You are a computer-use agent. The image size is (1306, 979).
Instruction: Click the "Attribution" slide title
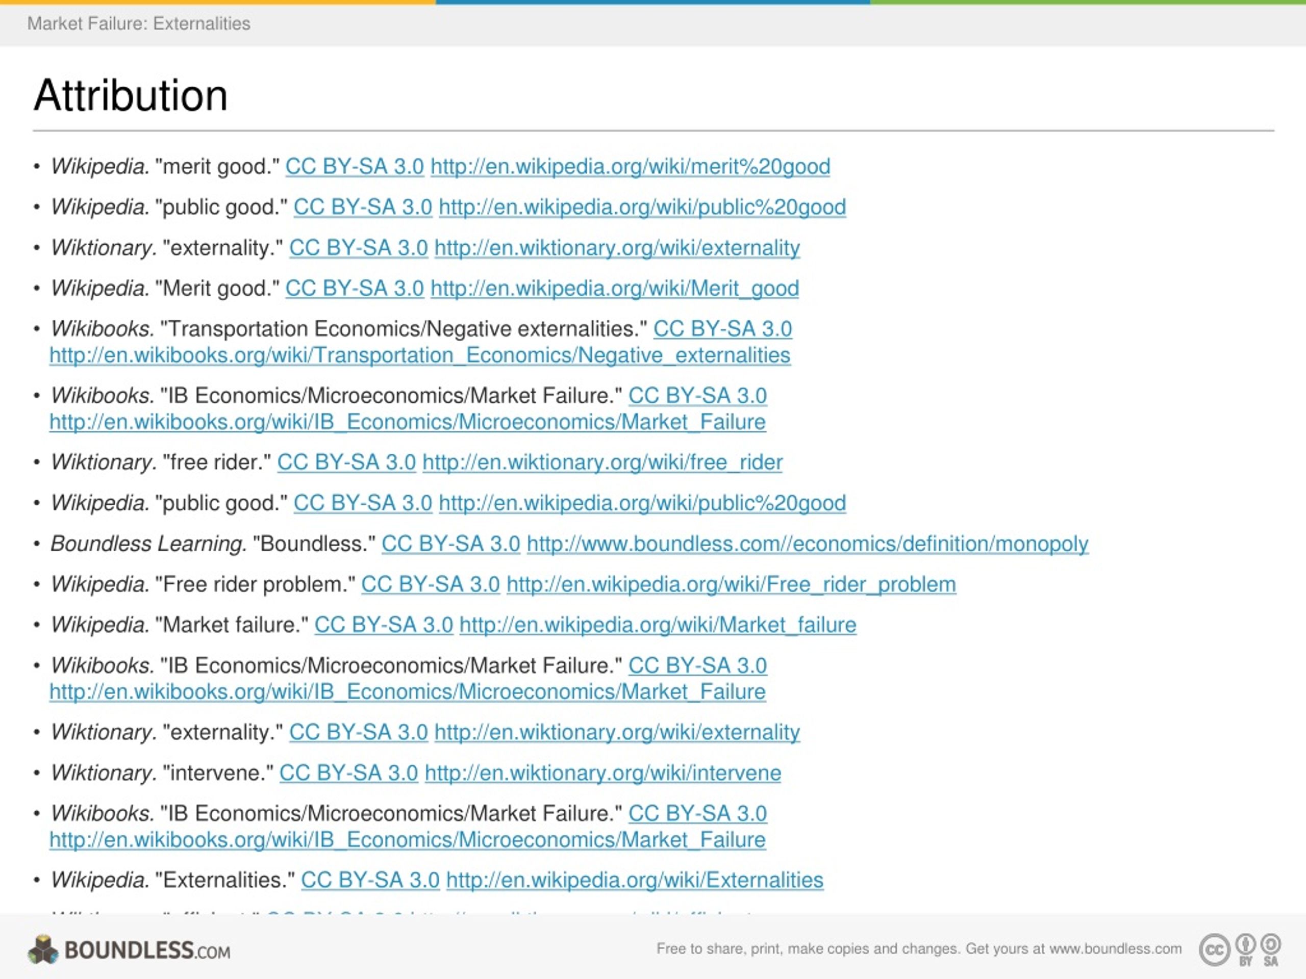pos(131,95)
